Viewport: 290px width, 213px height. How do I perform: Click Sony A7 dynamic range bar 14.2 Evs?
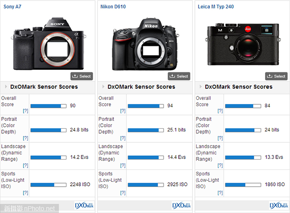(48, 157)
